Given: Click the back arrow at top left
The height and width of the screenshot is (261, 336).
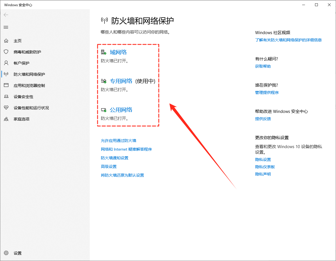Looking at the screenshot, I should (6, 15).
